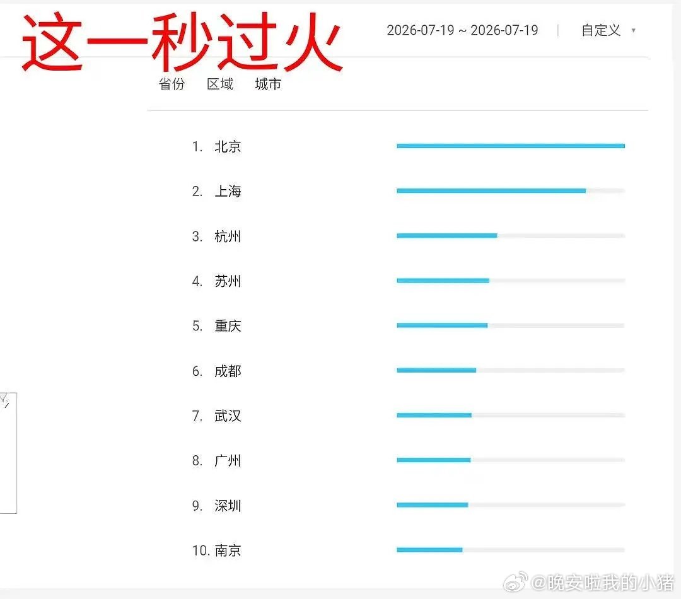The height and width of the screenshot is (599, 681).
Task: Click the 苏州 progress bar
Action: pyautogui.click(x=511, y=281)
